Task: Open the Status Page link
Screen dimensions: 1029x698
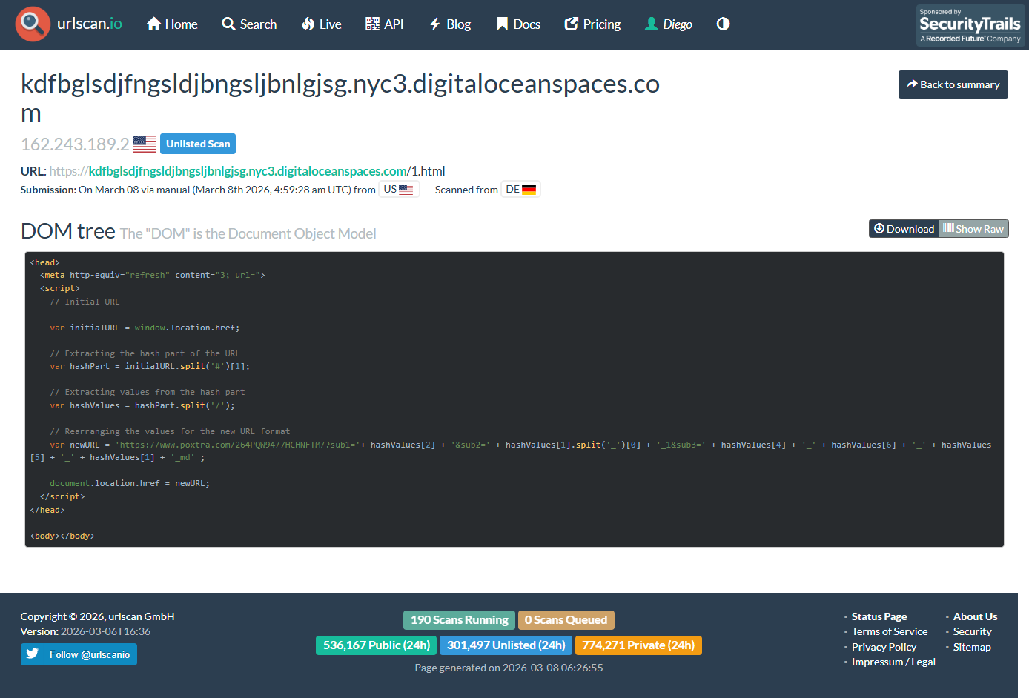Action: point(879,616)
